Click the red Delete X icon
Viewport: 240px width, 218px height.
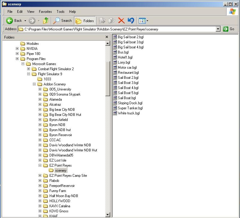click(x=121, y=21)
